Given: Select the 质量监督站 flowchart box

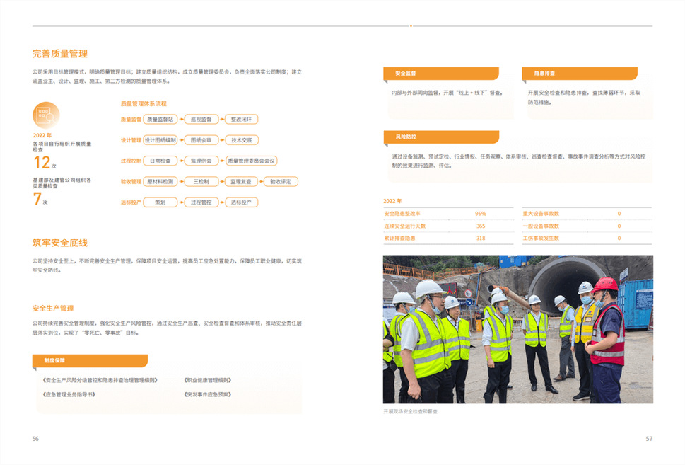Looking at the screenshot, I should click(x=160, y=120).
